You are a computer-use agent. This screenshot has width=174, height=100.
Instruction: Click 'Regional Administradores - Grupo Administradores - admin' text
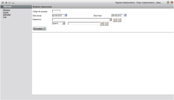click(138, 2)
